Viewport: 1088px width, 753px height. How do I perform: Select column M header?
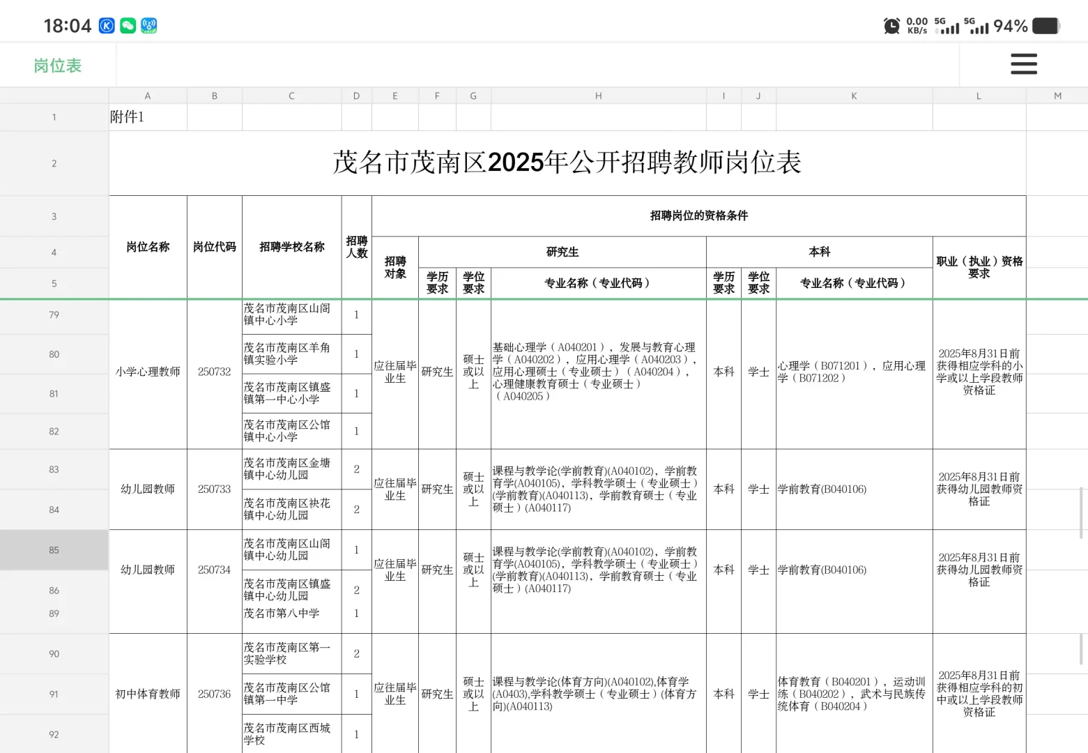pos(1057,96)
